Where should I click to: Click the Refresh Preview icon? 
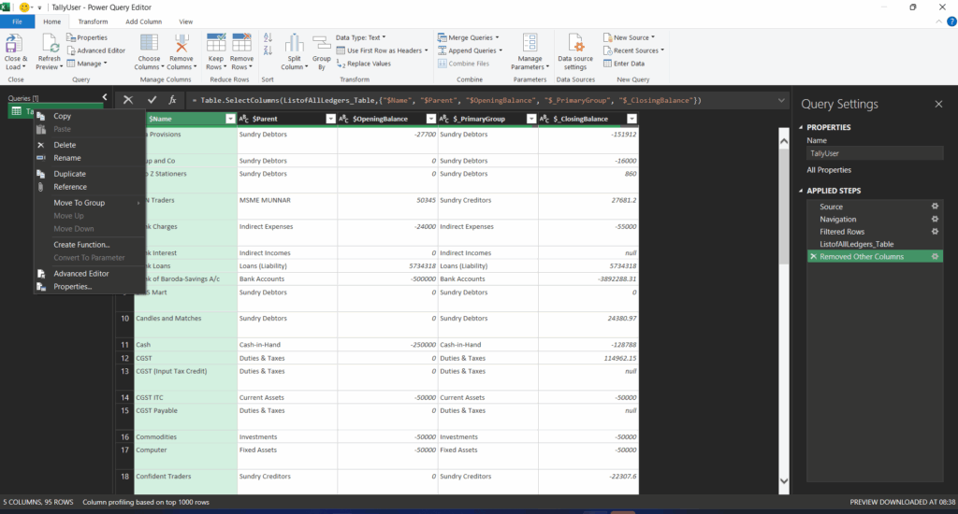pos(49,45)
